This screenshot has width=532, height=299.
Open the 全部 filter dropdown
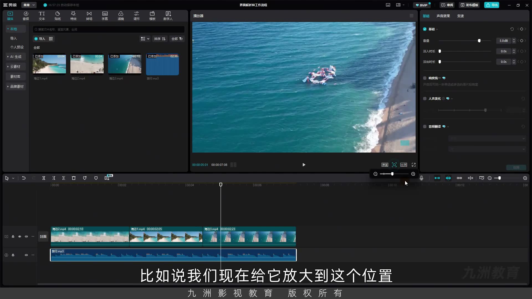click(x=177, y=39)
